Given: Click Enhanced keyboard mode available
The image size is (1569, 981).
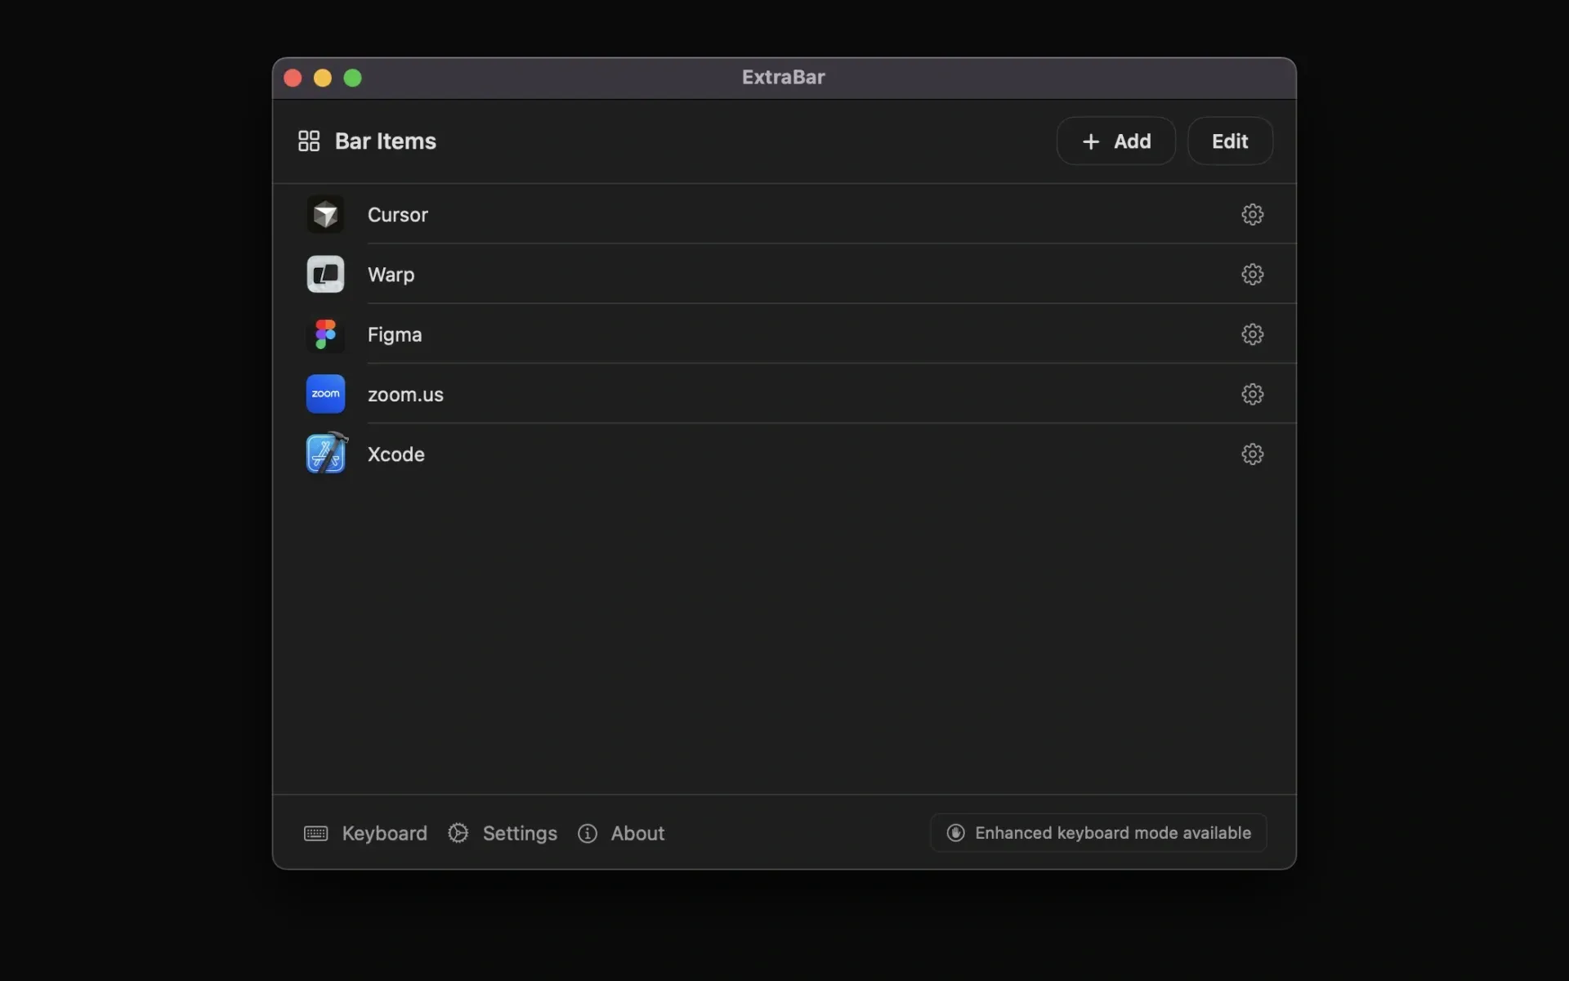Looking at the screenshot, I should click(x=1097, y=832).
